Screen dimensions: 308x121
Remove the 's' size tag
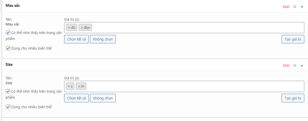click(x=69, y=86)
